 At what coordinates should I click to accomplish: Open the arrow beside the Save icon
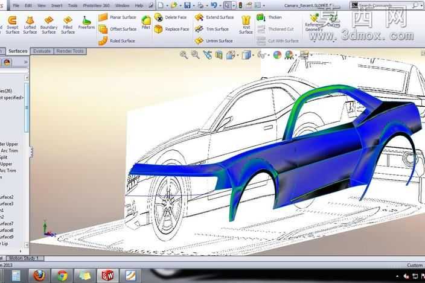pyautogui.click(x=193, y=5)
